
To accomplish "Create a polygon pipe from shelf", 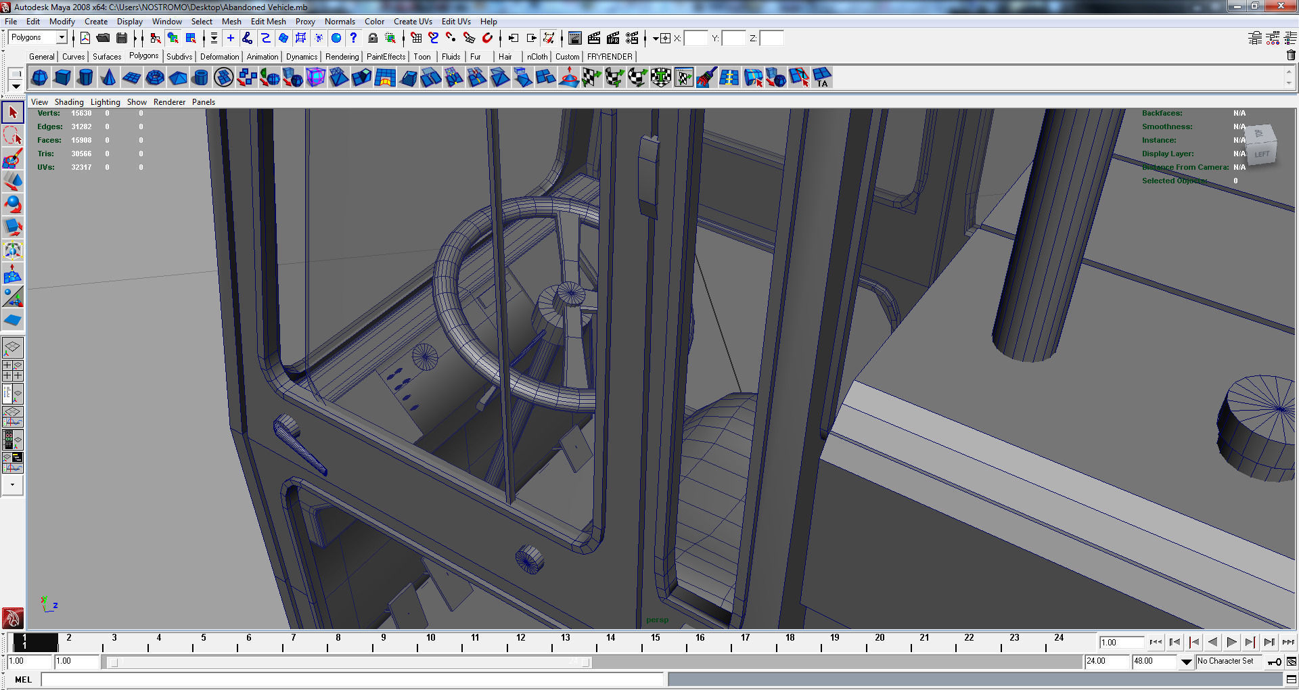I will [201, 78].
